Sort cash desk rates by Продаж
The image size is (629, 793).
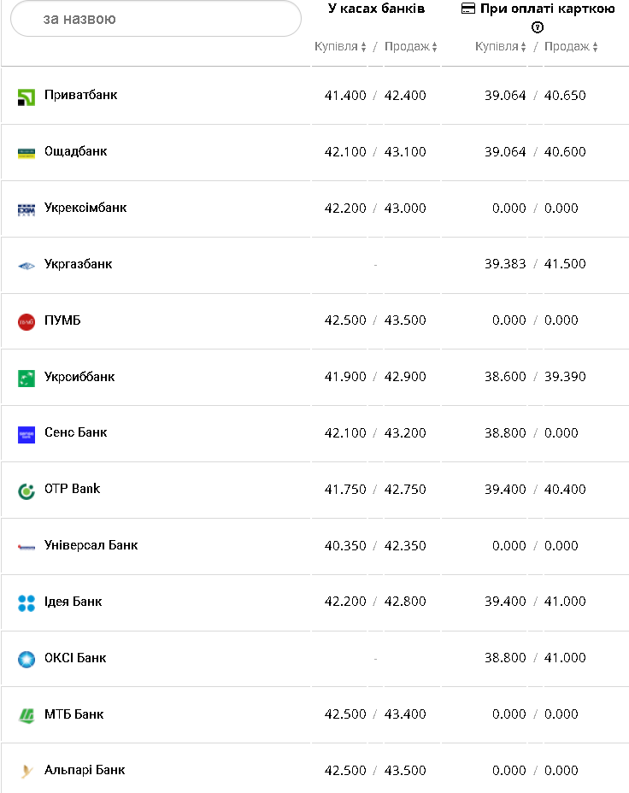(411, 47)
